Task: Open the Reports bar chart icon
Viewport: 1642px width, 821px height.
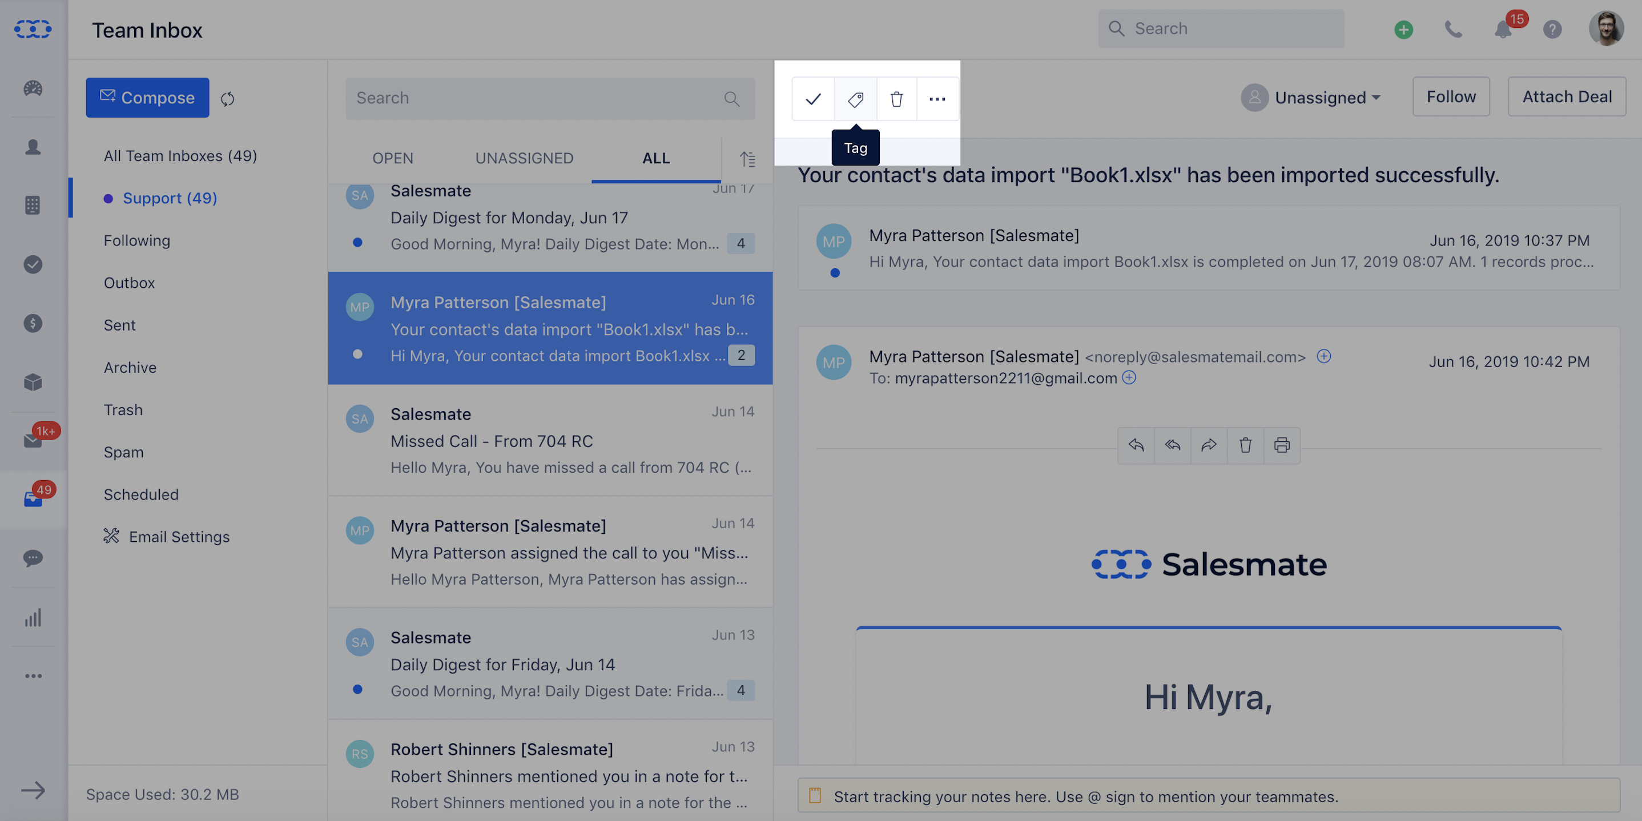Action: 33,617
